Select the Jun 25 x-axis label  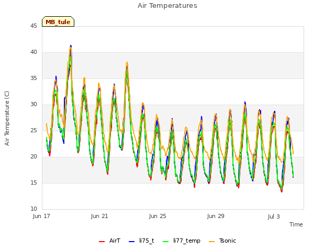click(x=158, y=216)
